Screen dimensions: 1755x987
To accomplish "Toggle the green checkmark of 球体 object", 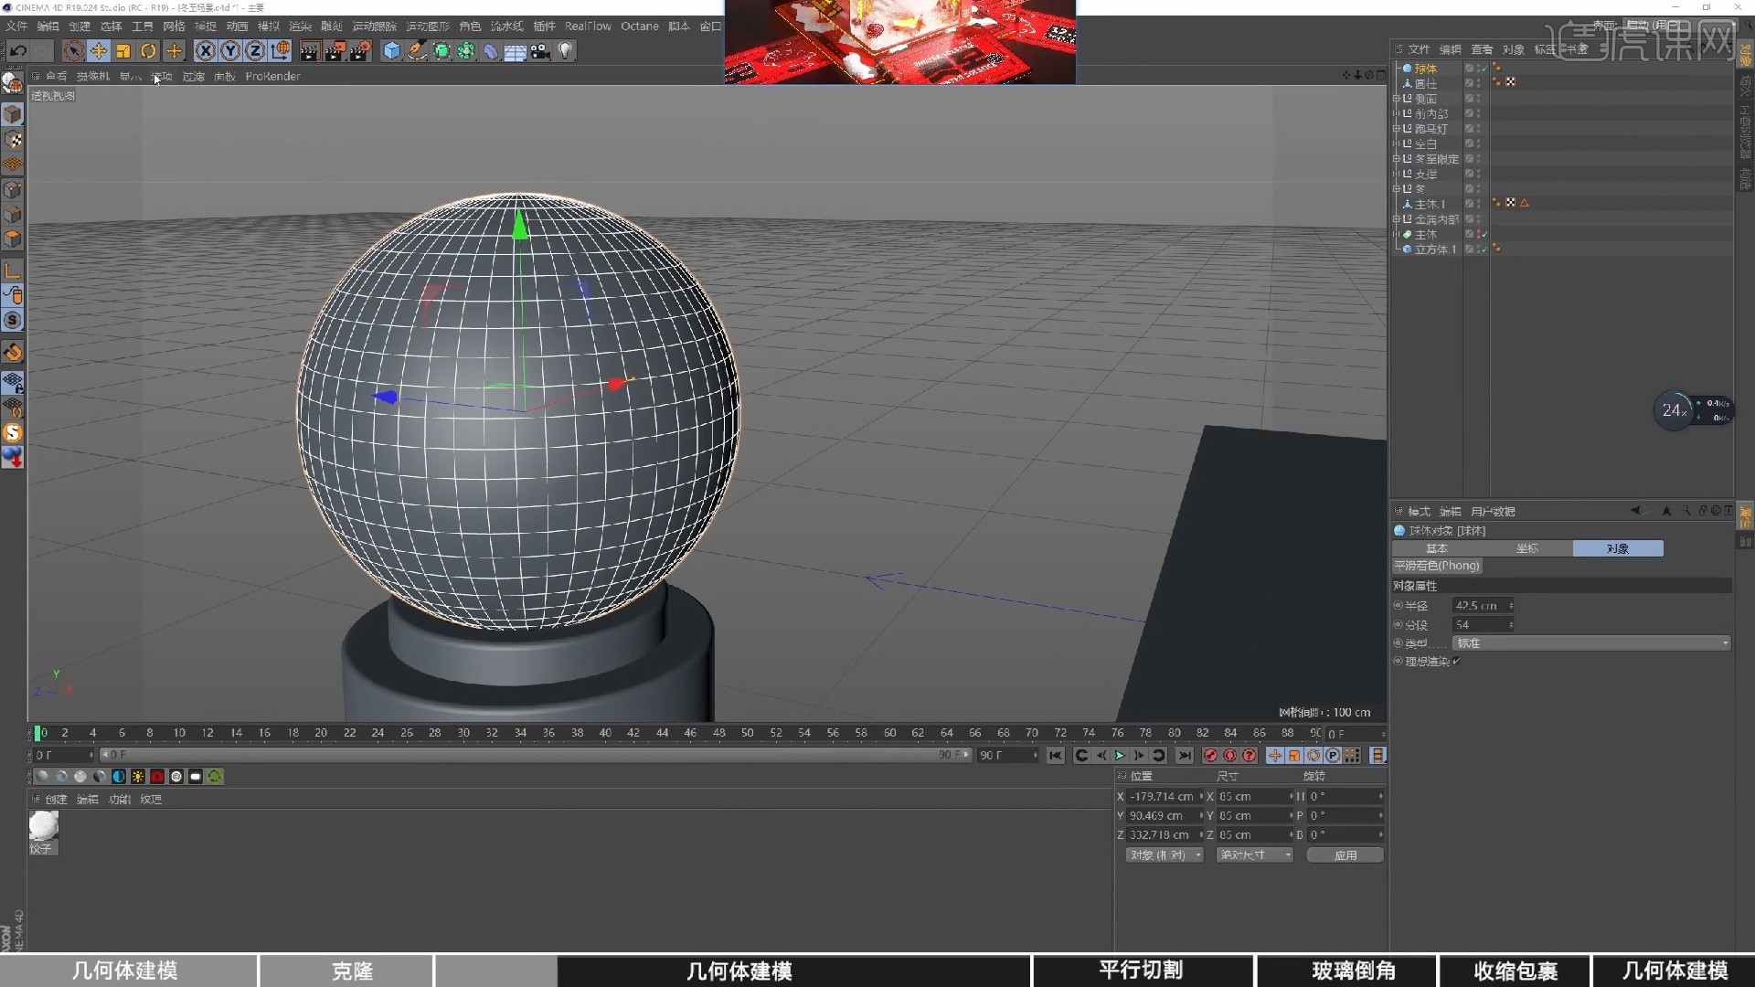I will click(x=1484, y=69).
